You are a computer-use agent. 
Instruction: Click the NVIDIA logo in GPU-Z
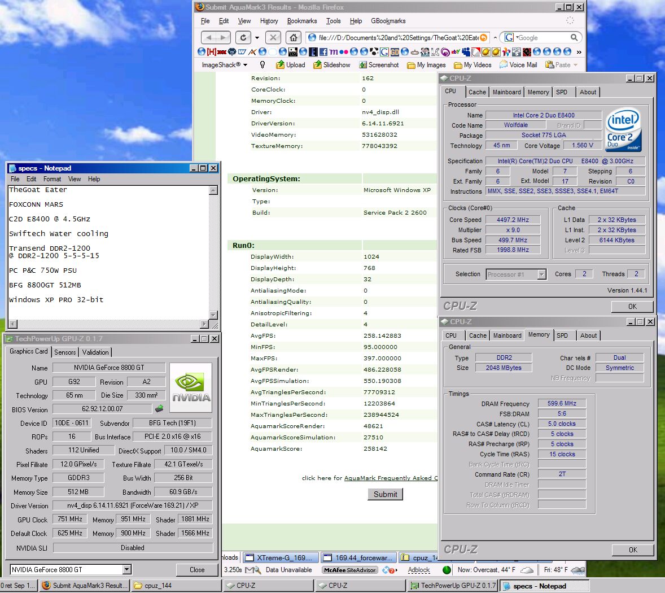point(191,387)
